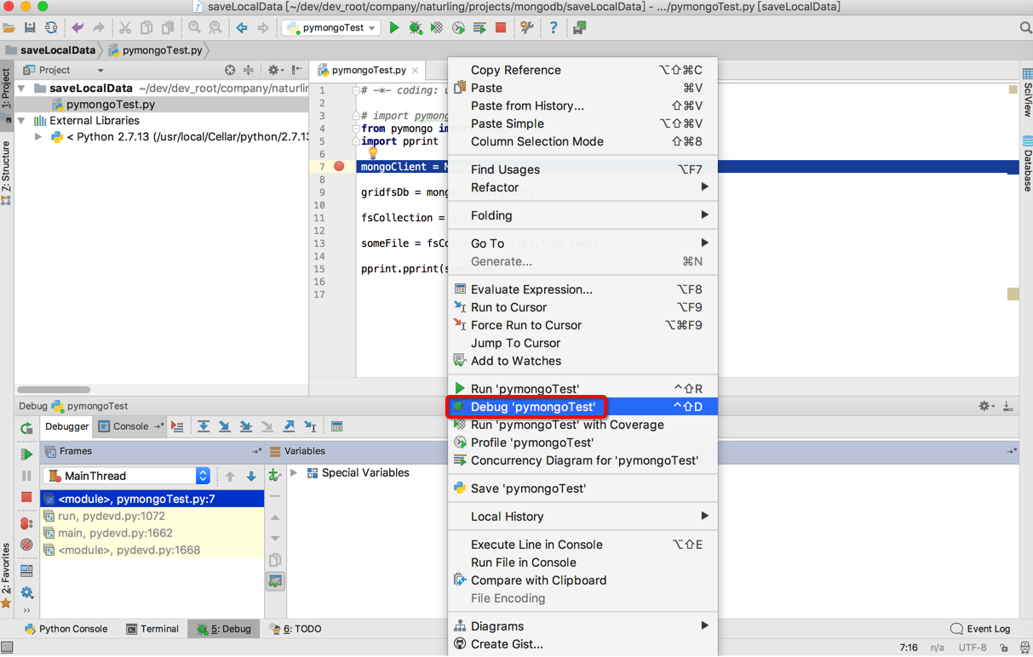The width and height of the screenshot is (1033, 657).
Task: Click the Step Into debugger icon
Action: pos(224,427)
